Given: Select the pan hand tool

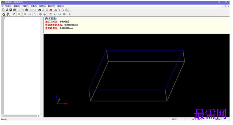Looking at the screenshot, I should (35, 14).
